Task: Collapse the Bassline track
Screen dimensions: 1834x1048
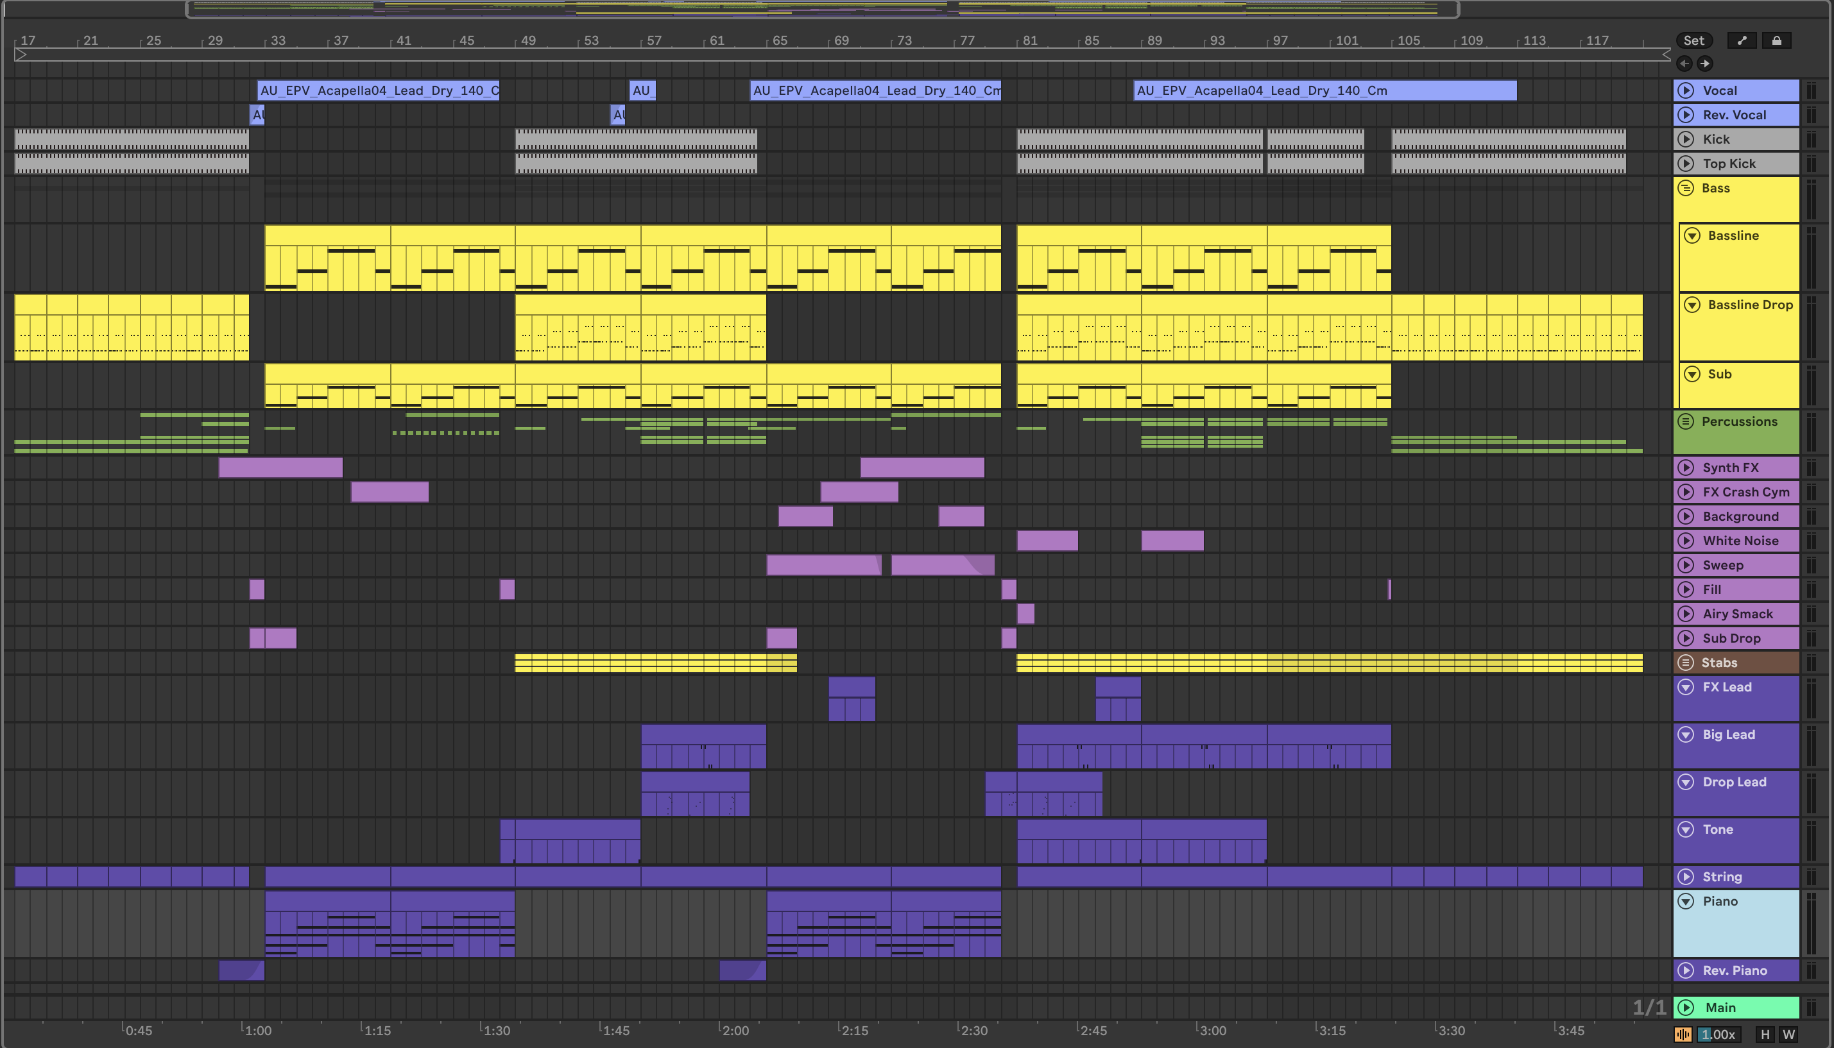Action: [1692, 235]
